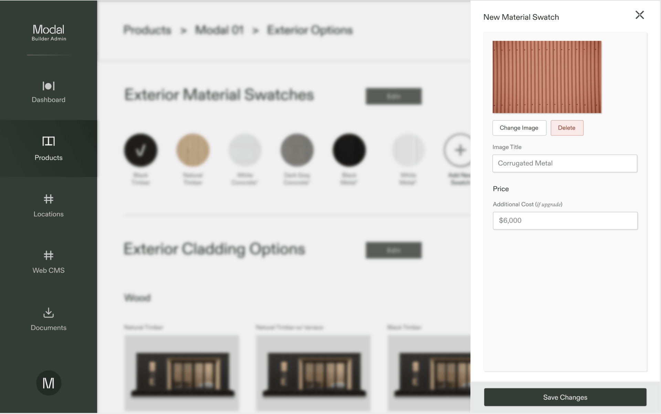
Task: Open the Documents section
Action: pos(48,319)
